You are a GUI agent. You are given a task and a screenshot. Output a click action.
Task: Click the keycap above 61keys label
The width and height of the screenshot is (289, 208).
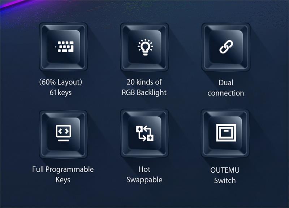tap(63, 47)
